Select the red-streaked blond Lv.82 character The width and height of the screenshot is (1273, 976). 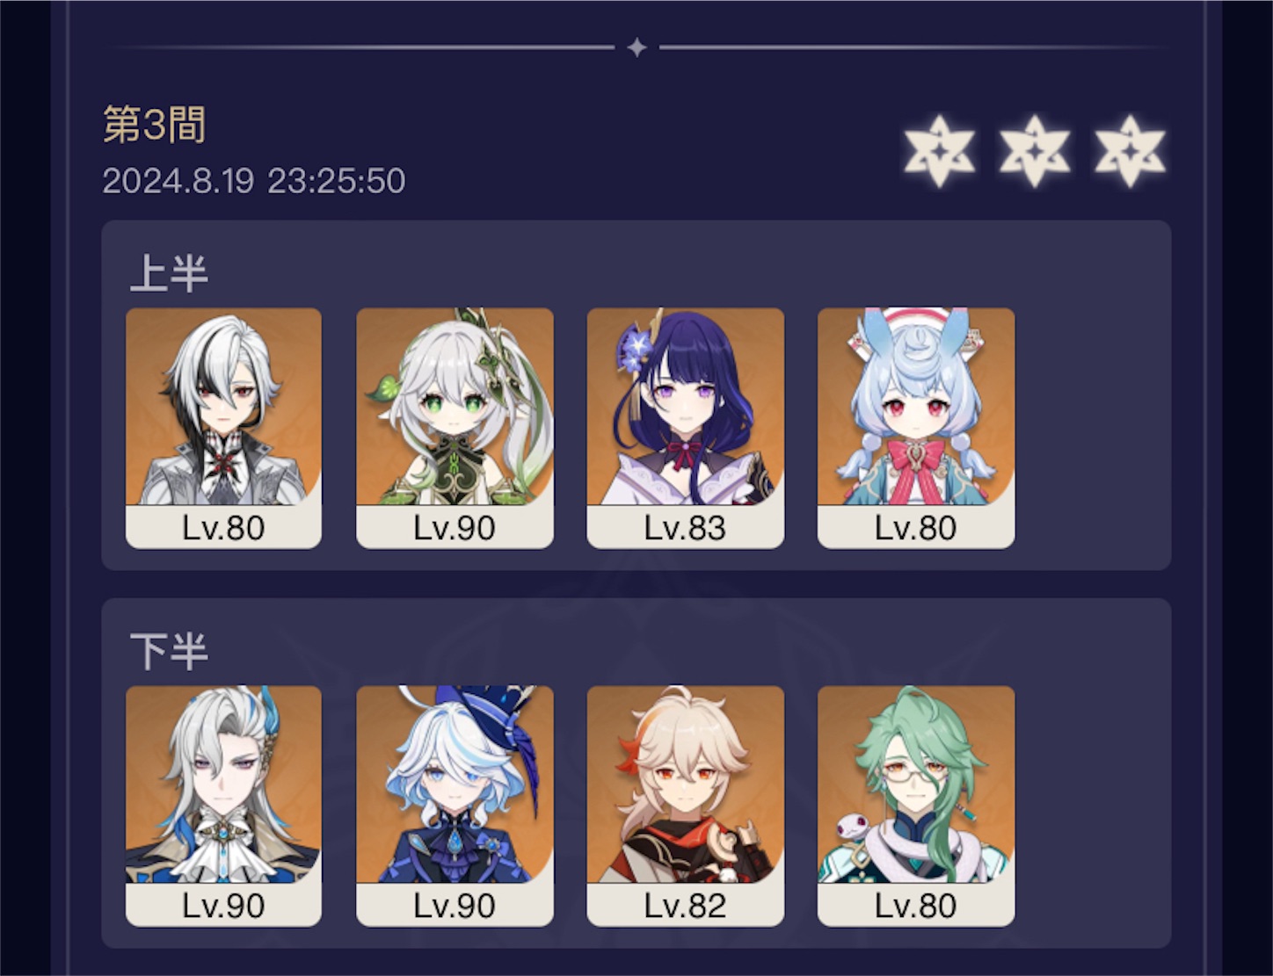point(685,806)
